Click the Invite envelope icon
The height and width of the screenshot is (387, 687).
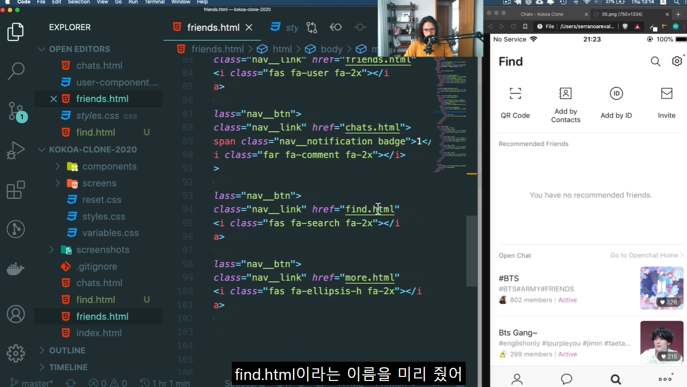pos(667,93)
